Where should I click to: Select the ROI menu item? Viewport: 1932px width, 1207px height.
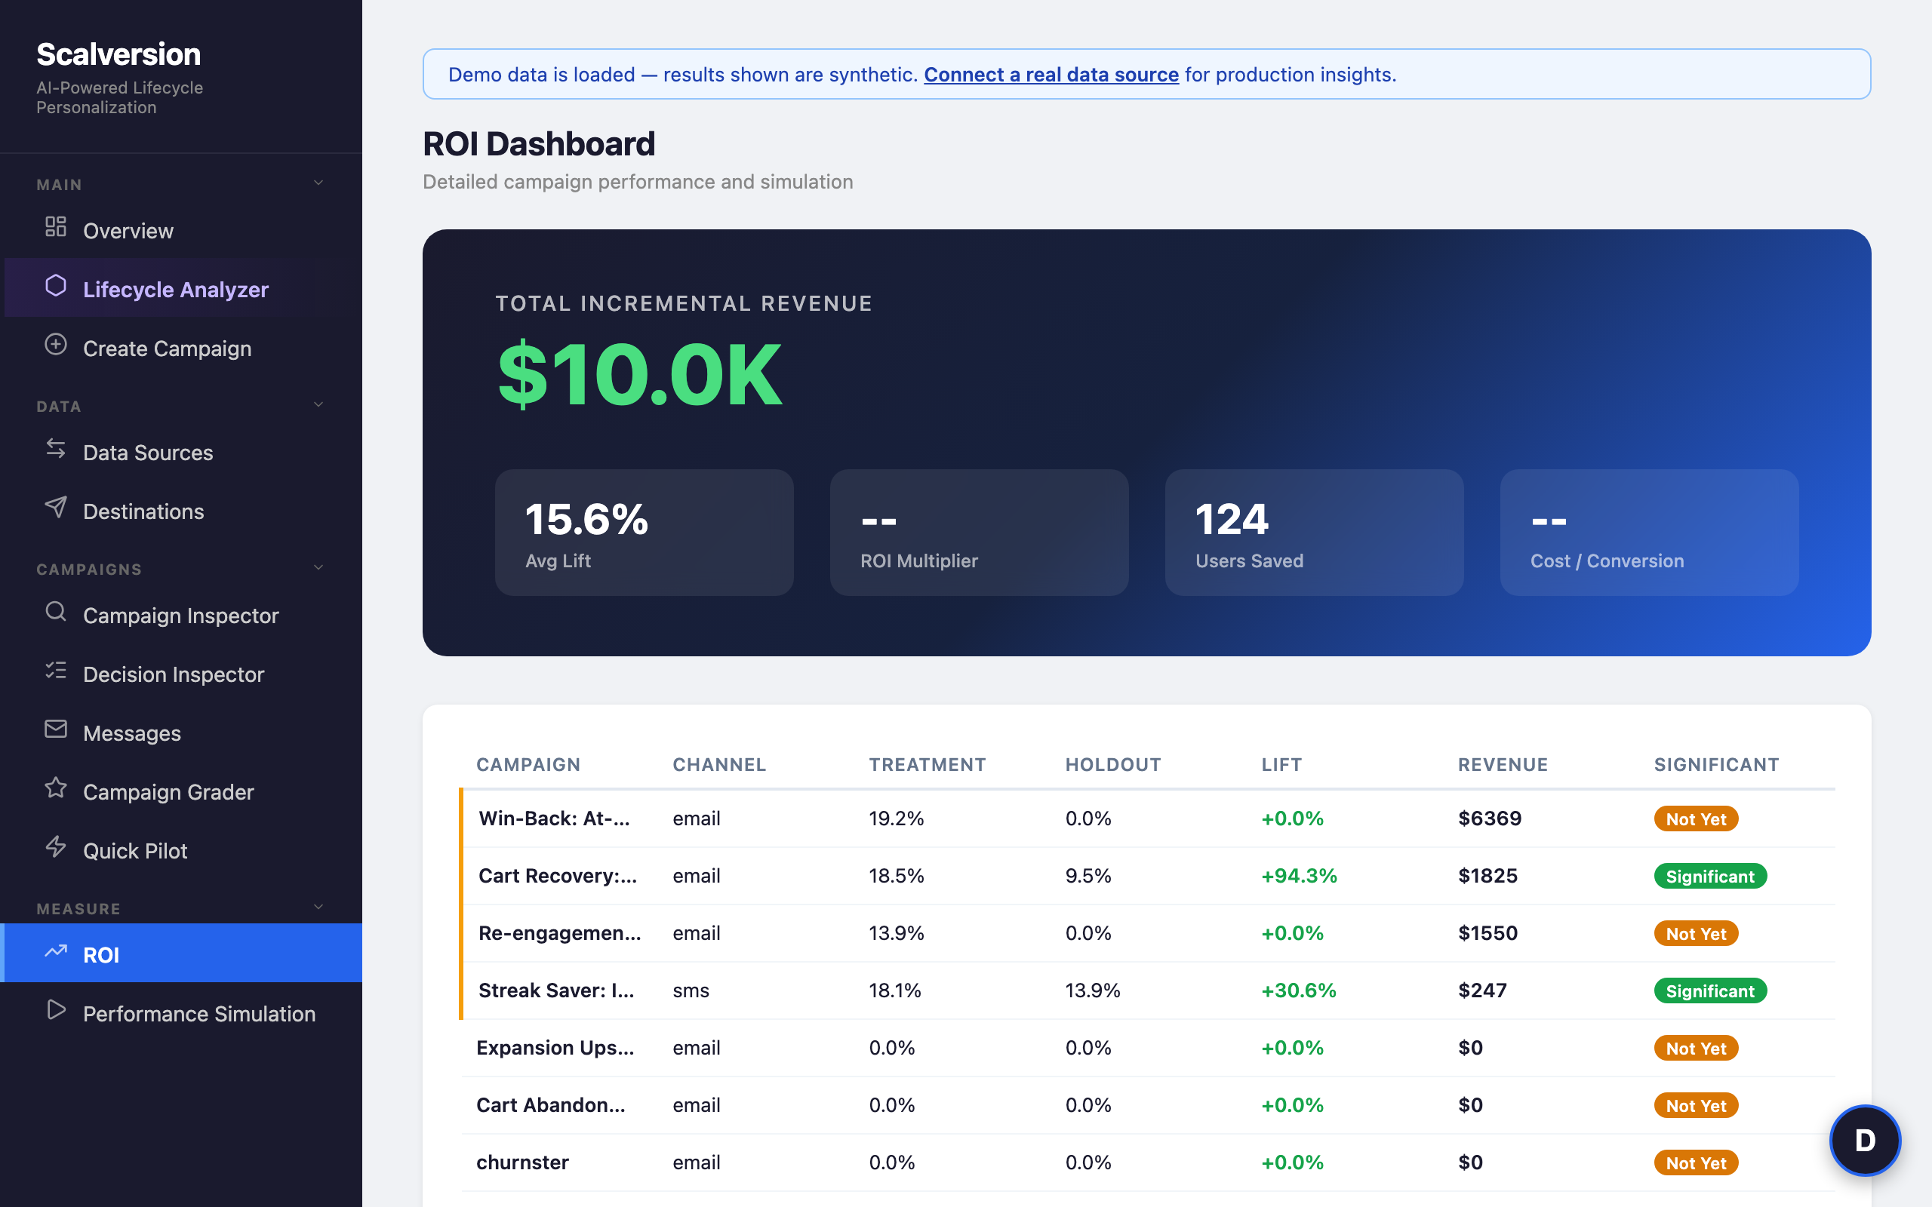[x=101, y=955]
